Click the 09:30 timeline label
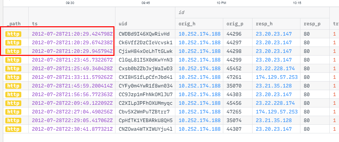This screenshot has width=339, height=142. (70, 3)
